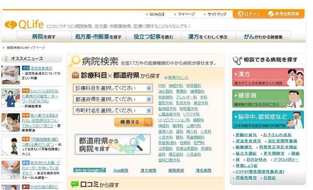Open the red 漢方 consultation banner

pos(268,77)
